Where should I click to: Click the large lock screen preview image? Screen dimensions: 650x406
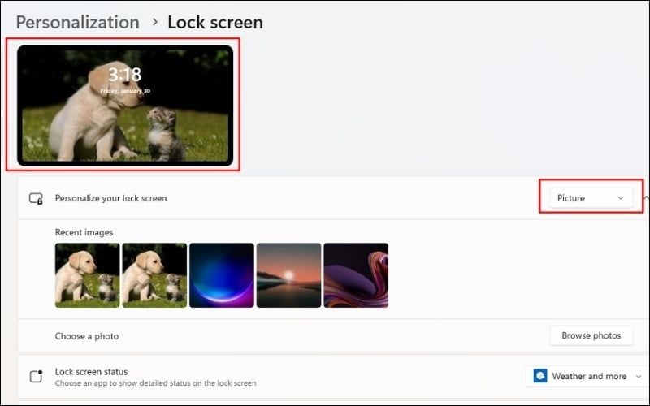point(125,105)
